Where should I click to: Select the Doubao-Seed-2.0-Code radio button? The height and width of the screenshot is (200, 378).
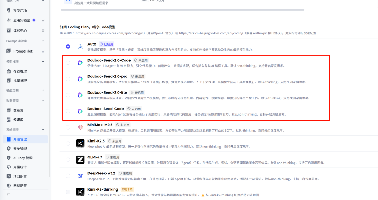[68, 63]
